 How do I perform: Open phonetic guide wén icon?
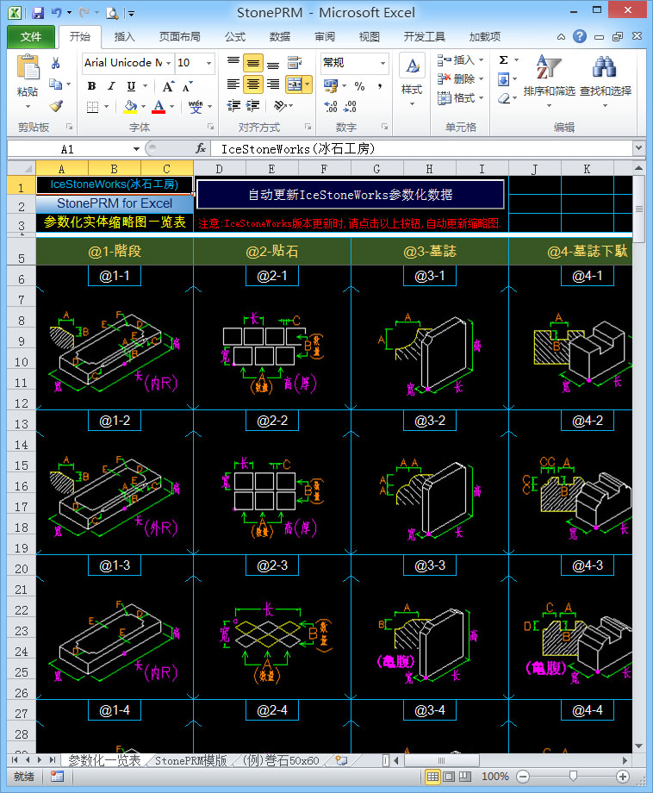[x=196, y=107]
